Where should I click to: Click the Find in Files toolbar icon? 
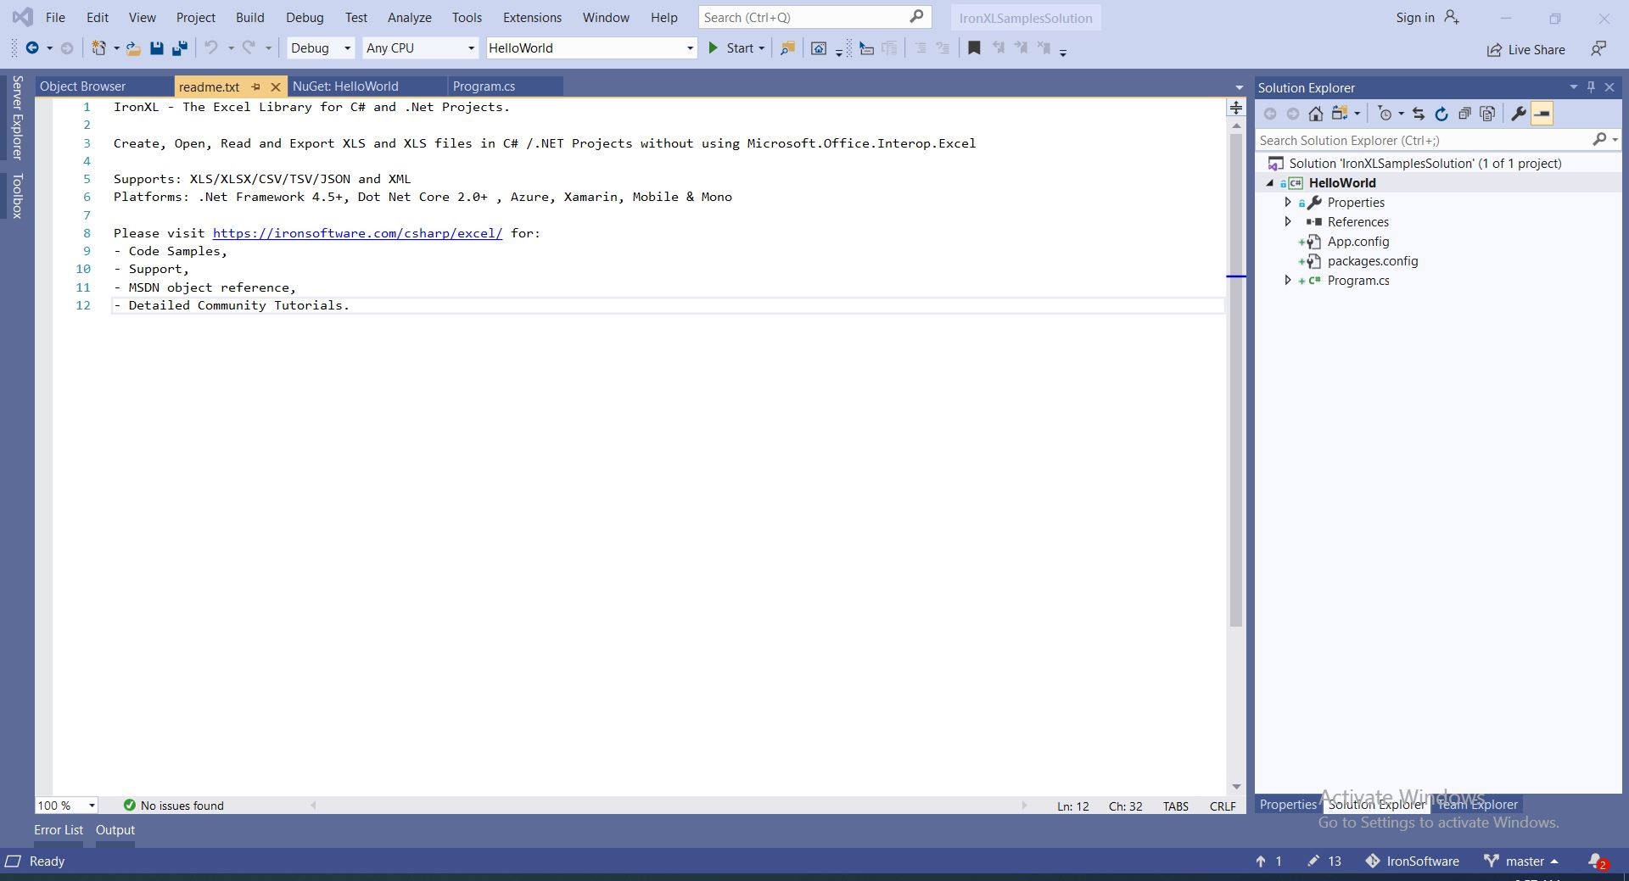coord(787,48)
